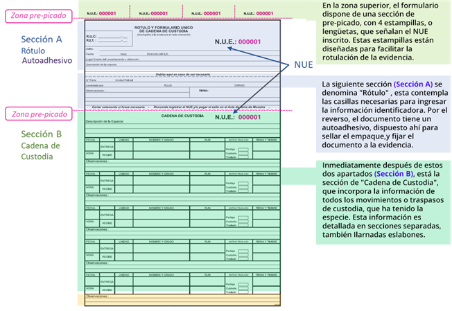The height and width of the screenshot is (311, 452).
Task: Click the blue 'NUE' label with two arrows
Action: point(303,65)
